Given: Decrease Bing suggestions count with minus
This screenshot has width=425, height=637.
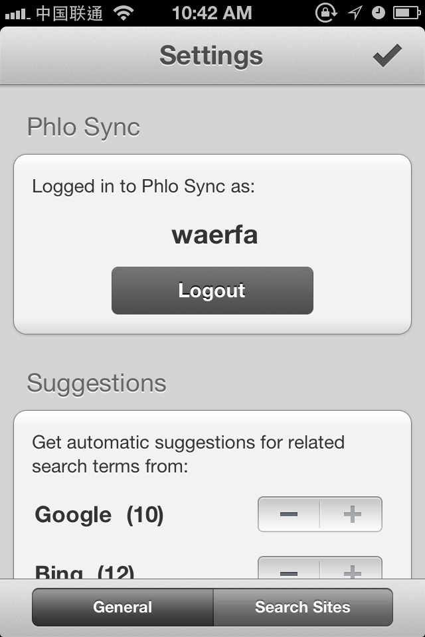Looking at the screenshot, I should click(x=289, y=569).
